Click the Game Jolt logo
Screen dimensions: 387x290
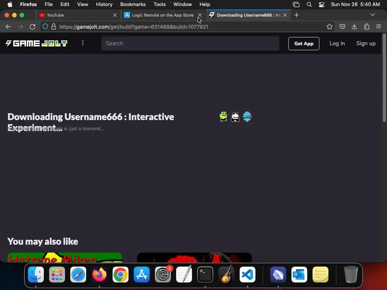click(37, 43)
